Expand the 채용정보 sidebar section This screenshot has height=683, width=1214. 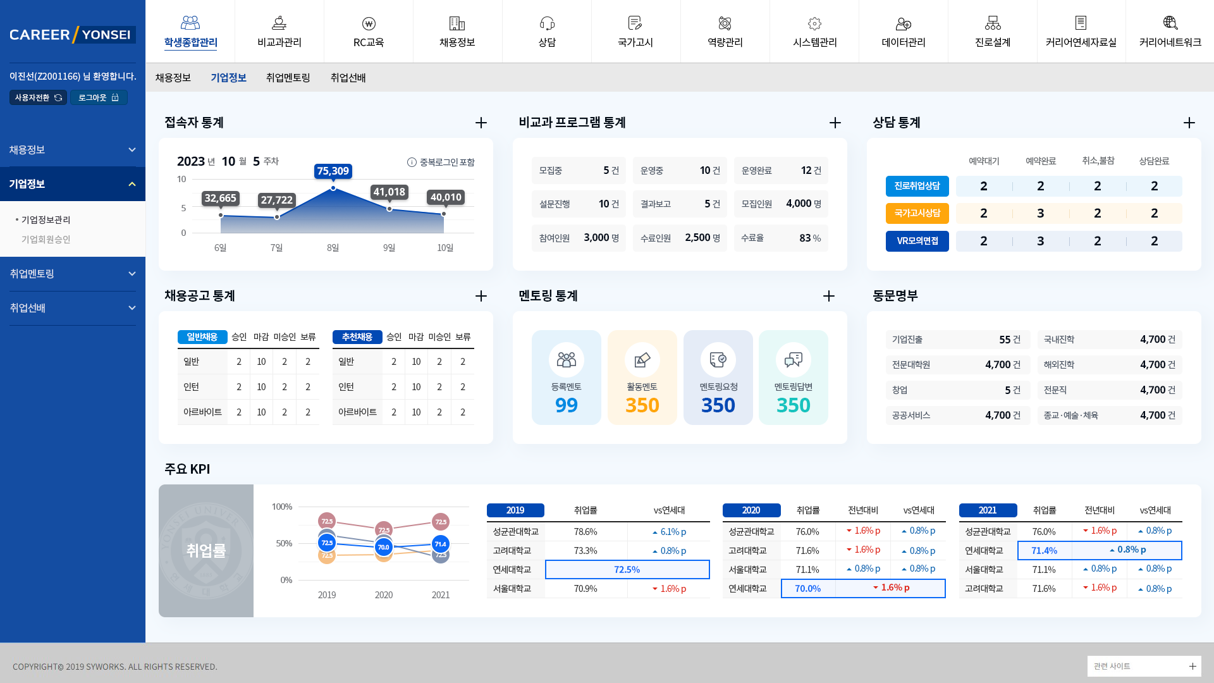pos(73,149)
